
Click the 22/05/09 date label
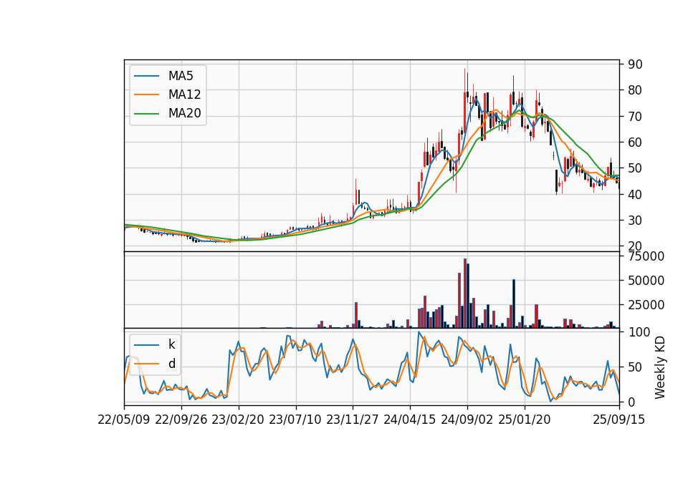point(124,420)
